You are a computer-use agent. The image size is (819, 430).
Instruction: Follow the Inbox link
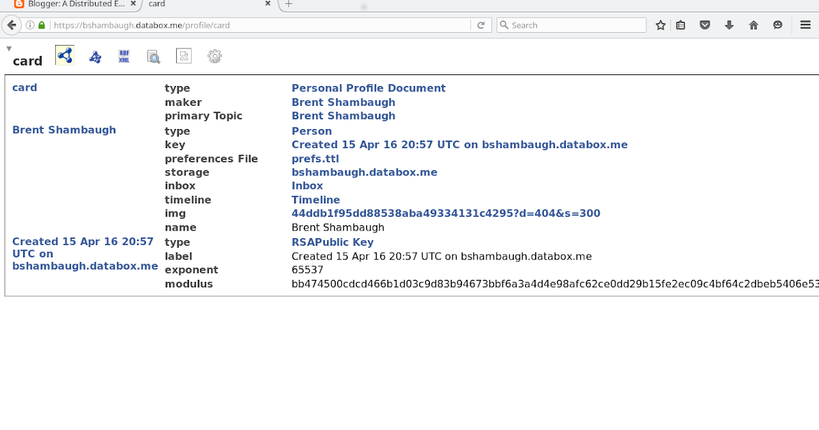click(306, 186)
